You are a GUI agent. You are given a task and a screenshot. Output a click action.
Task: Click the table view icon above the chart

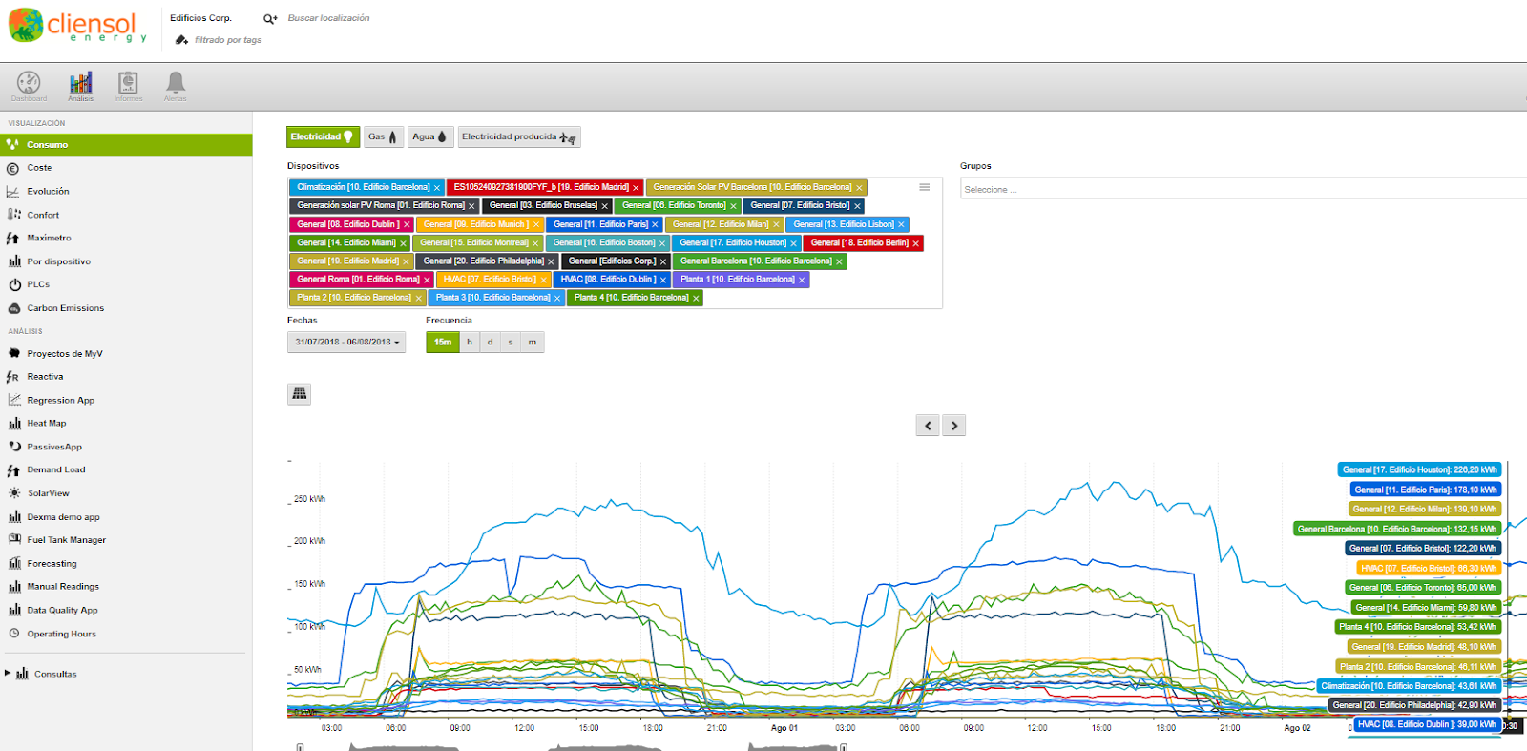pos(300,393)
